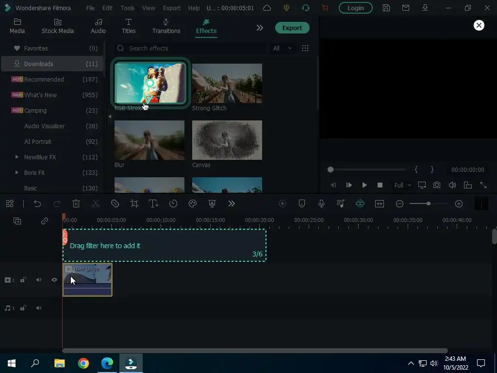497x373 pixels.
Task: Select the Strong Glitch effect thumbnail
Action: 227,83
